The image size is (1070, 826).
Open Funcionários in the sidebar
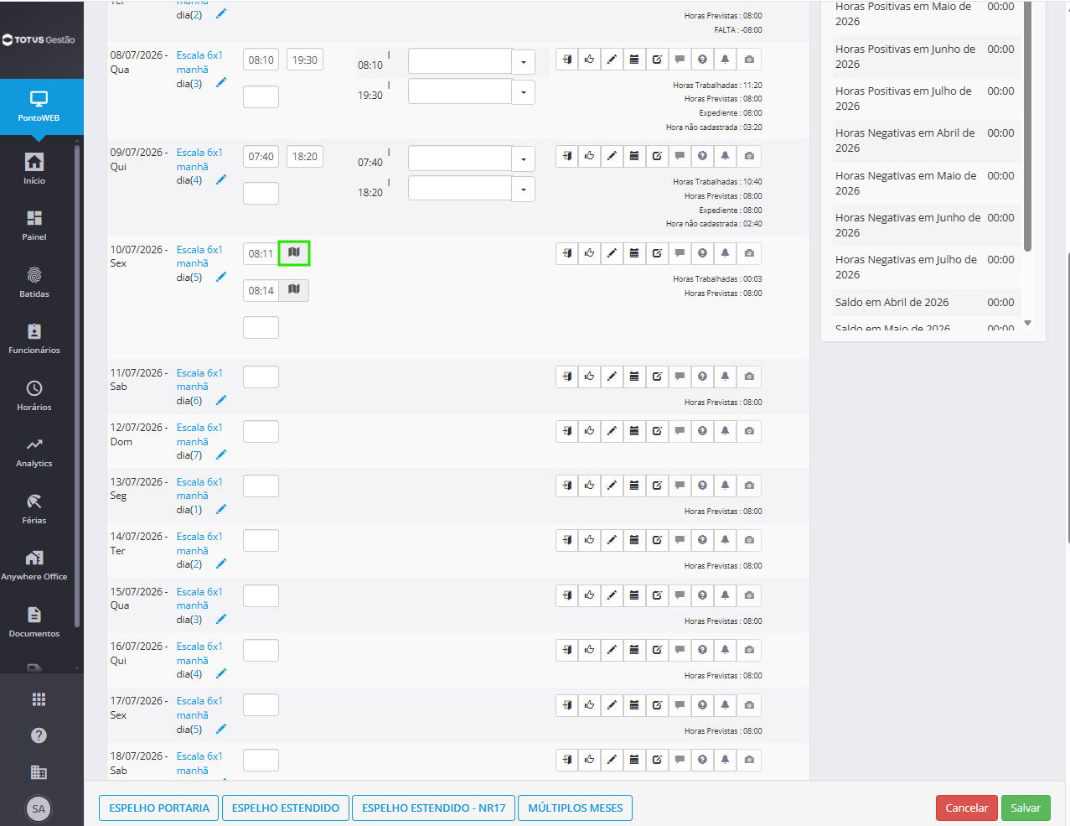click(34, 339)
